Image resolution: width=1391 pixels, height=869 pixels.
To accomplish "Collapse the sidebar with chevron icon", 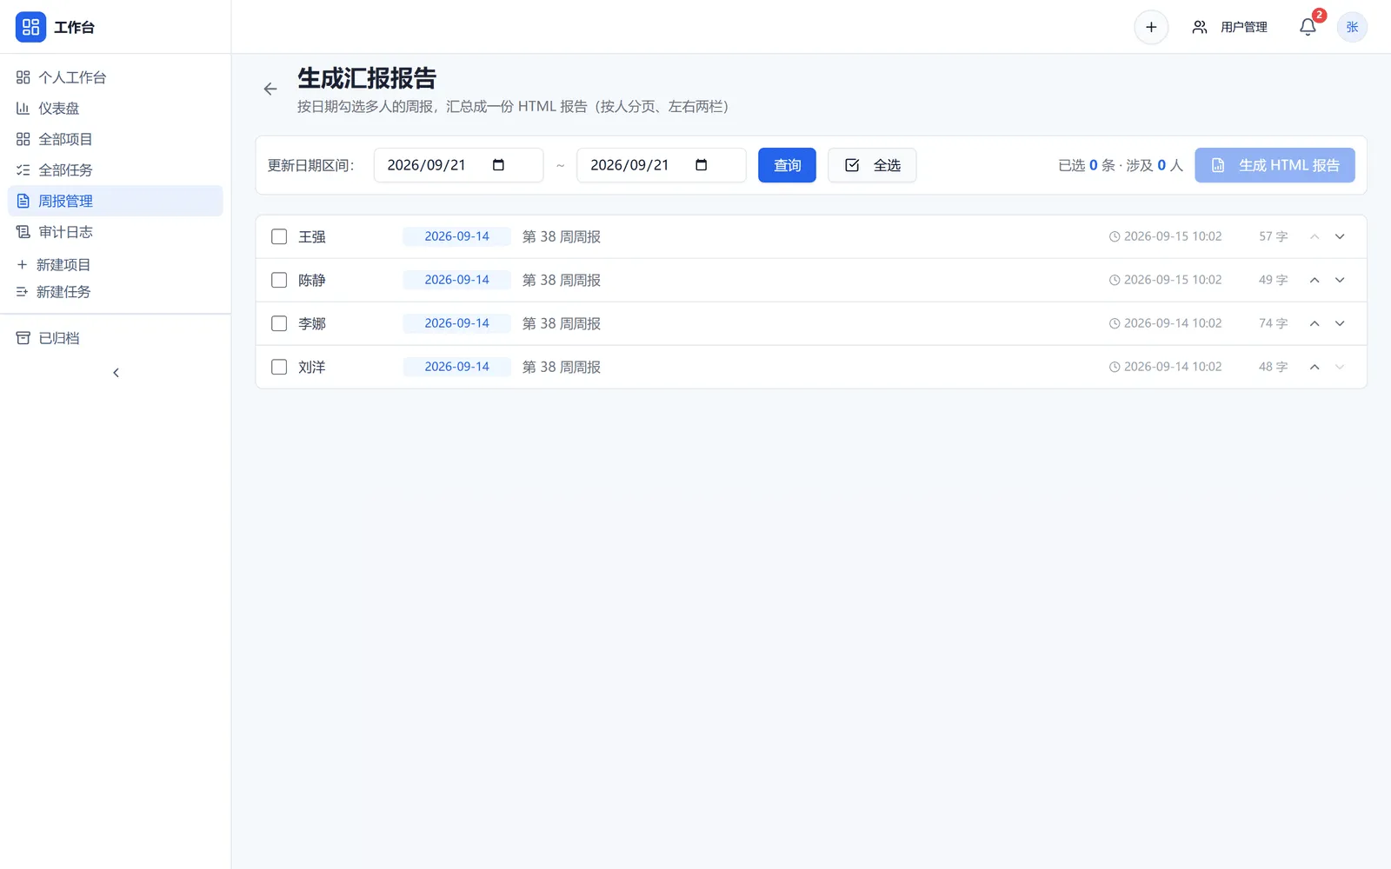I will (116, 373).
